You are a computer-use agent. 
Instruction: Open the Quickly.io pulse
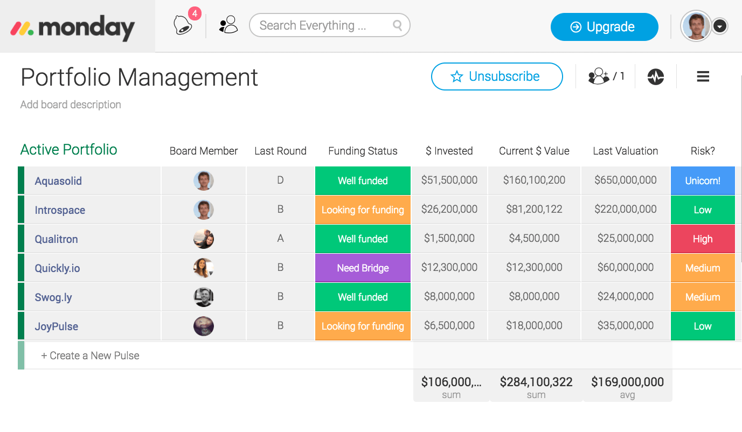(57, 268)
